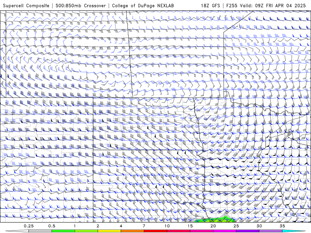Viewport: 311px width, 233px height.
Task: Select the 18Z GFS model run label
Action: click(210, 5)
